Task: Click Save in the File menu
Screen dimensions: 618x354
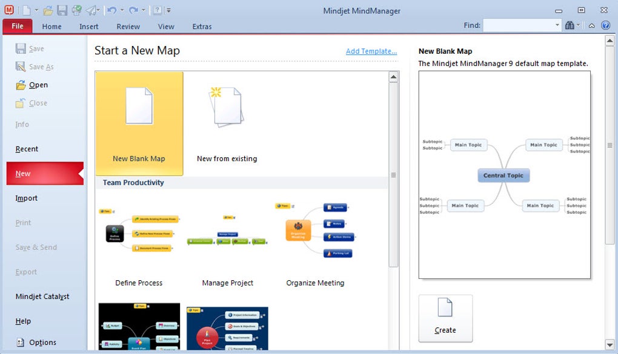Action: [x=30, y=48]
